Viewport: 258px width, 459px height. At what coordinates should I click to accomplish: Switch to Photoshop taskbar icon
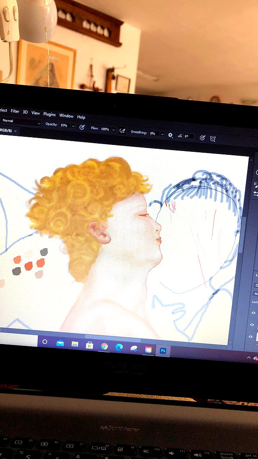click(163, 351)
